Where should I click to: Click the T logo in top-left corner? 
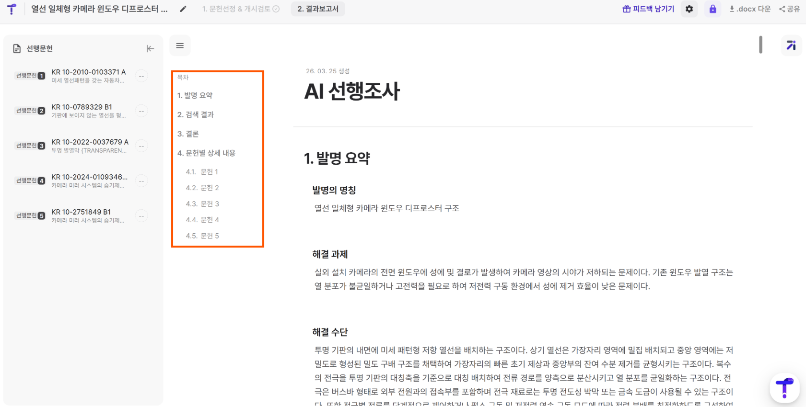tap(12, 9)
